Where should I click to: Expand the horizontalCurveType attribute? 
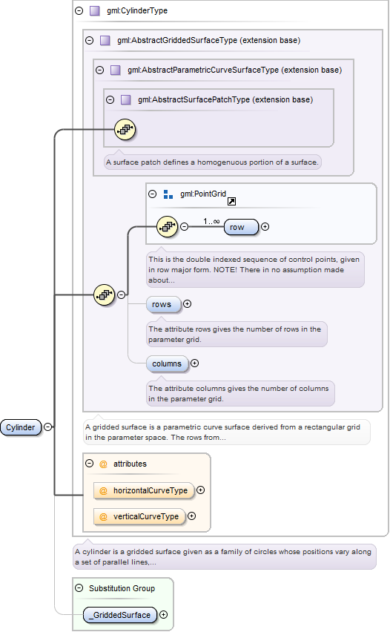click(x=201, y=490)
